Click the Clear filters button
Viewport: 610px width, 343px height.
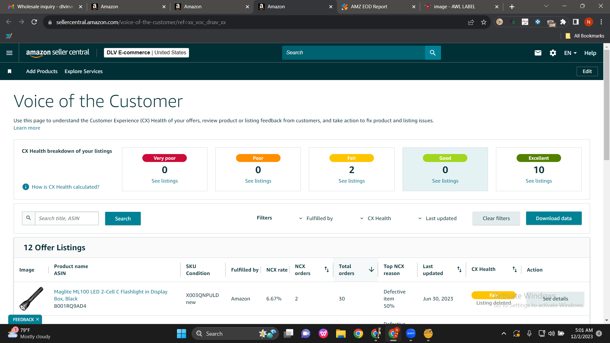click(496, 219)
